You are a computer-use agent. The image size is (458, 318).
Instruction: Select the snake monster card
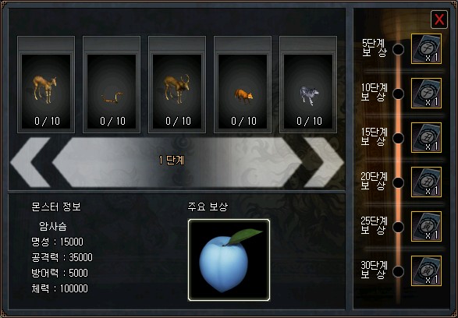click(x=112, y=85)
